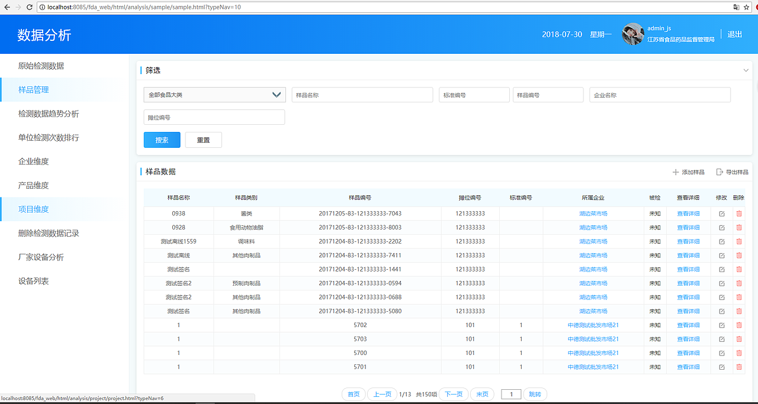Click the 样品名称 column header

click(178, 198)
